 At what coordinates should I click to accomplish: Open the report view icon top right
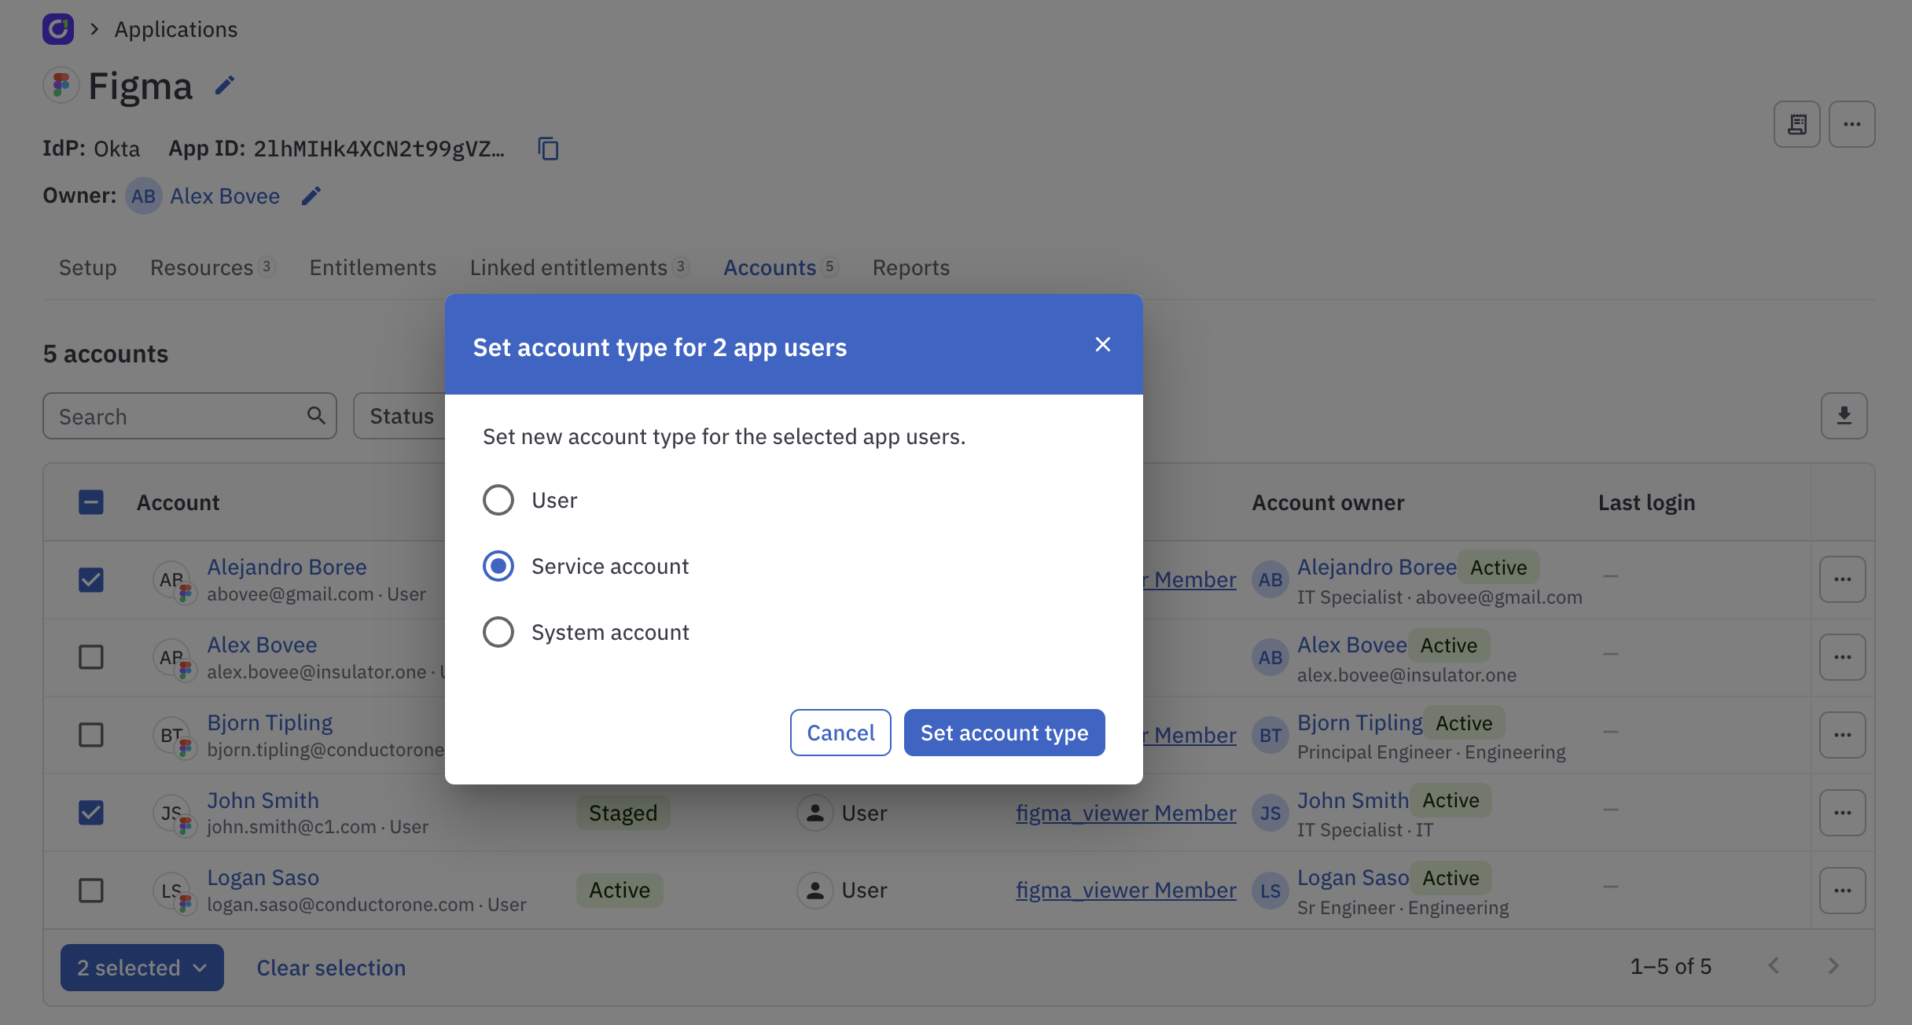click(x=1797, y=123)
